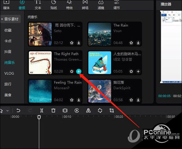
Task: Select the 纯音乐 pure music category
Action: pyautogui.click(x=10, y=63)
